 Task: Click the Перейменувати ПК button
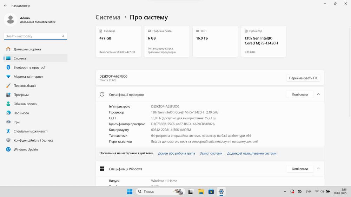pyautogui.click(x=303, y=78)
